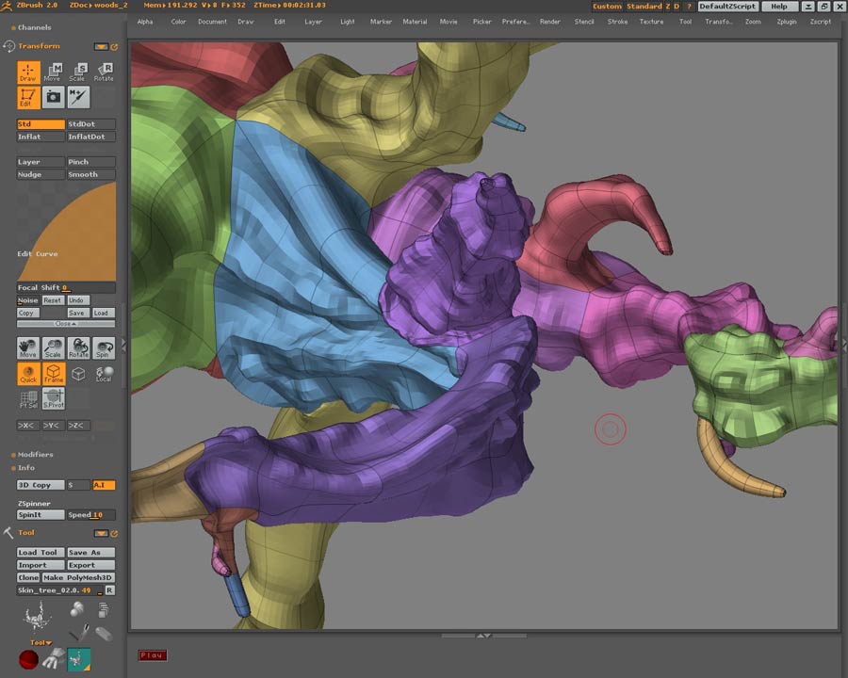Expand the Modifiers section
This screenshot has height=678, width=848.
click(x=35, y=455)
